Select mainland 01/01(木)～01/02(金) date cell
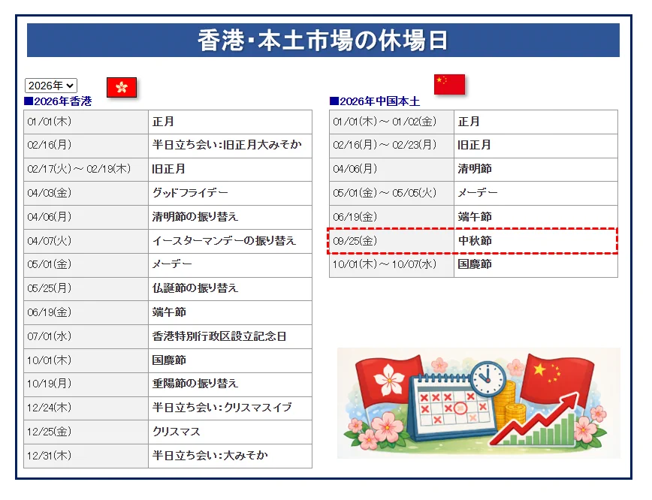The image size is (652, 500). pyautogui.click(x=391, y=122)
